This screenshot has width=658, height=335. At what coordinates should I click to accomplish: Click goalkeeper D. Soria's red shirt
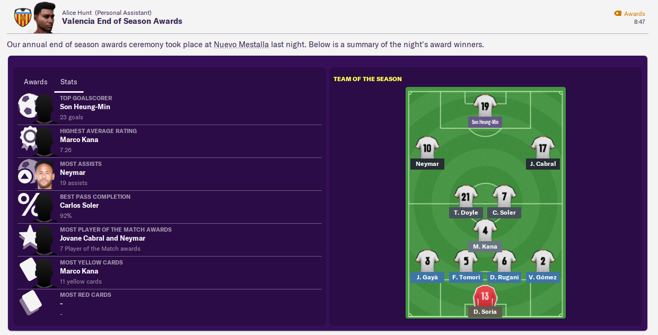point(485,296)
